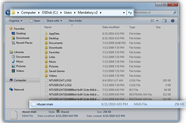Click the refresh button beside address bar
186x123 pixels.
(x=130, y=13)
